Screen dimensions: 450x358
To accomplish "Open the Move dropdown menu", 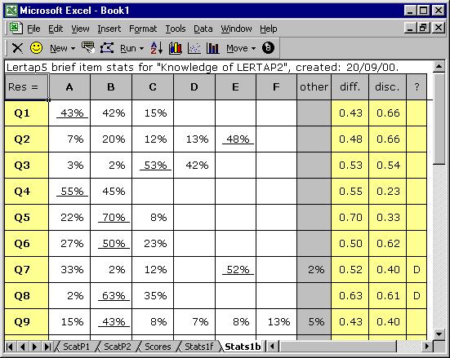I will point(241,48).
